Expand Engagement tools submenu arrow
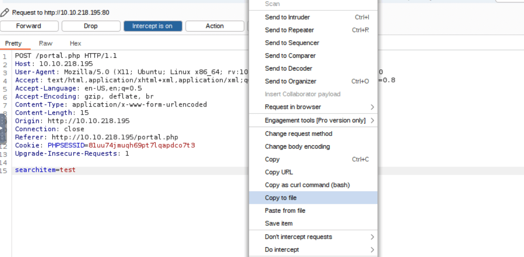Screen dimensions: 524x257 pyautogui.click(x=372, y=121)
